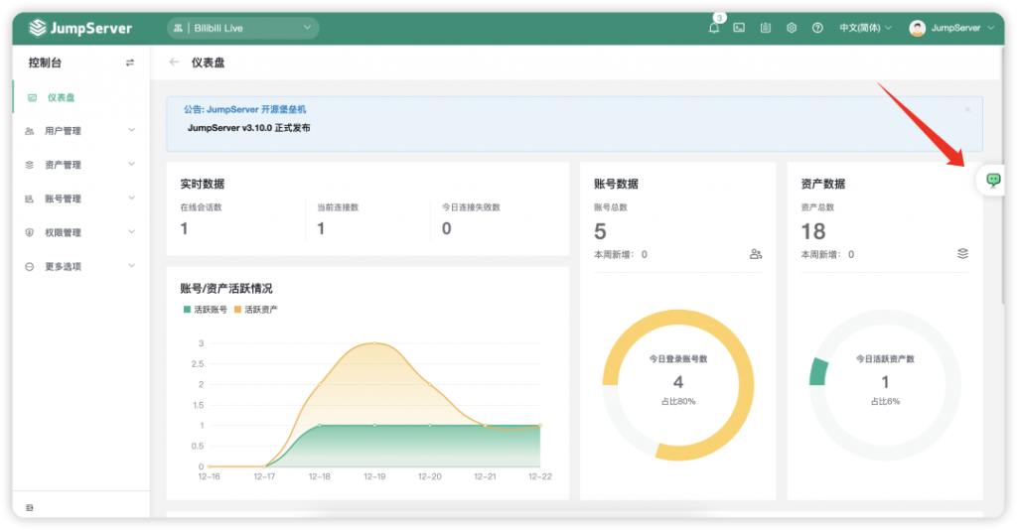Open the 公告: JumpServer 开源堡垒机 link
This screenshot has height=530, width=1017.
244,109
